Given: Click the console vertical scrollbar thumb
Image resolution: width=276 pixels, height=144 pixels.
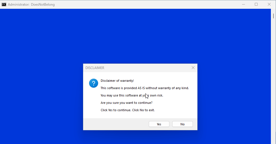Looking at the screenshot, I should tap(273, 15).
